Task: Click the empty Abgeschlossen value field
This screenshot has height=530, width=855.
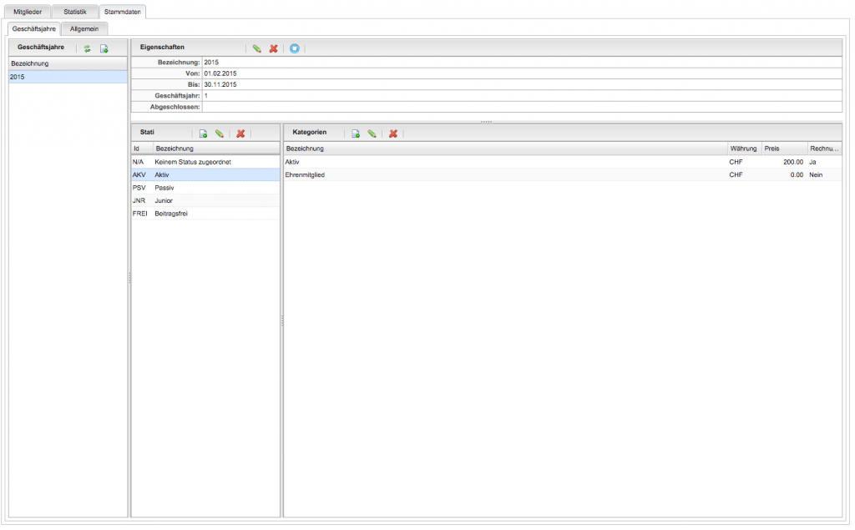Action: pos(522,107)
